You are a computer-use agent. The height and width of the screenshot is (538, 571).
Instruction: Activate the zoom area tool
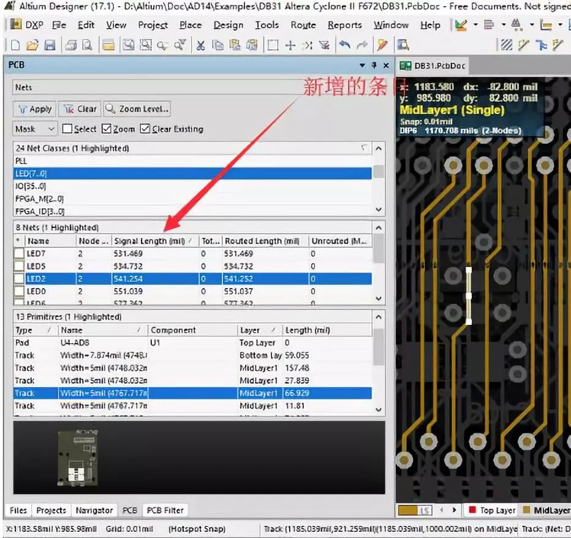(x=146, y=45)
